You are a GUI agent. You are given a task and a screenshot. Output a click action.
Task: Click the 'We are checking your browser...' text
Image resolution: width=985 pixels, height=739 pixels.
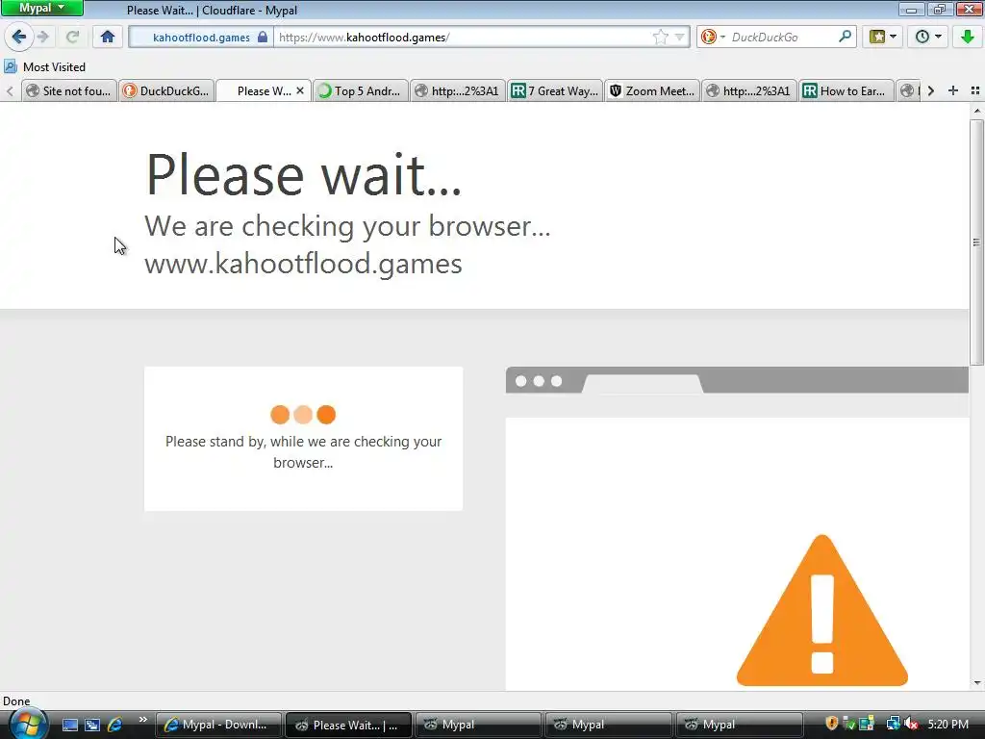[347, 226]
